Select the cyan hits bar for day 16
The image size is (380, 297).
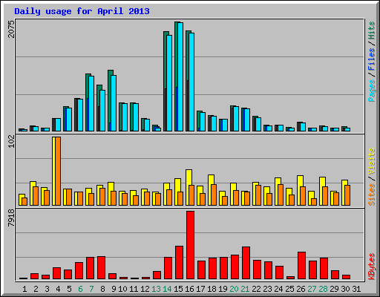pos(191,82)
